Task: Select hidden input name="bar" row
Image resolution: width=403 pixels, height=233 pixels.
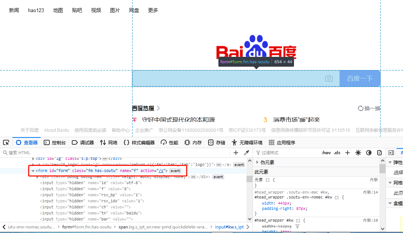Action: click(x=86, y=219)
